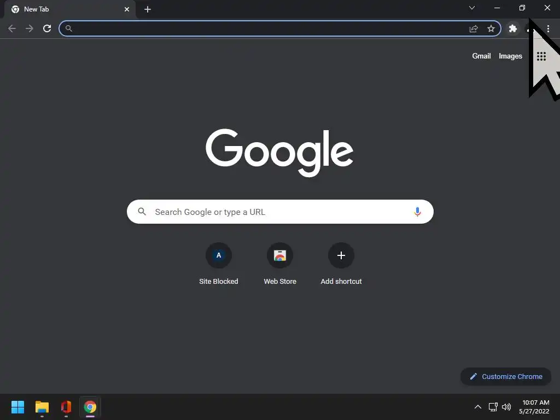Open the Google apps grid

[x=541, y=56]
